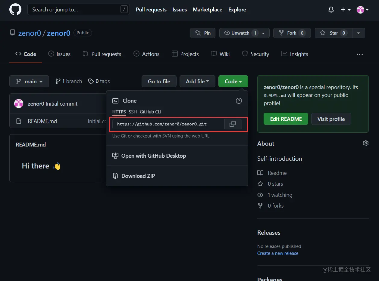379x281 pixels.
Task: Click the README.md file icon
Action: [19, 121]
